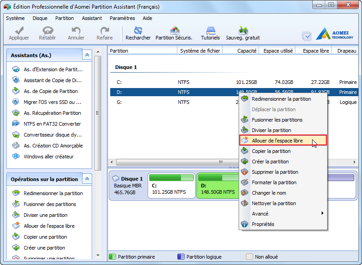Open As. de Copie de Partition
The width and height of the screenshot is (362, 265).
45,91
